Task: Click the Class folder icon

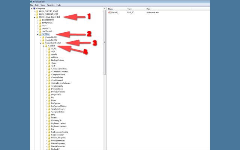Action: click(49, 63)
